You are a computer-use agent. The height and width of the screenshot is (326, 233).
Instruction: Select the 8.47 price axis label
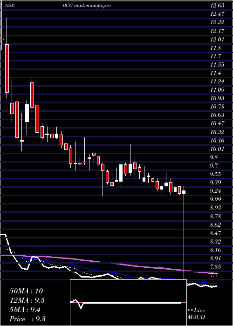(215, 233)
